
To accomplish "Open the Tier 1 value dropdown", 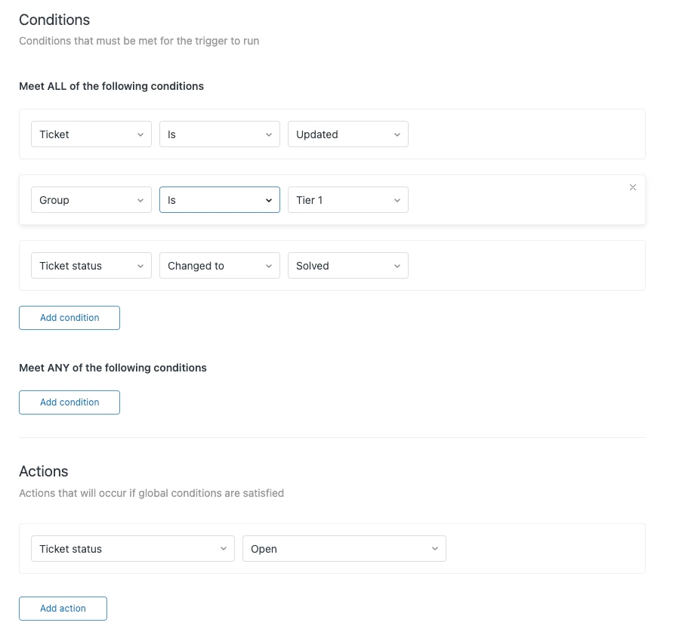I will pyautogui.click(x=347, y=200).
